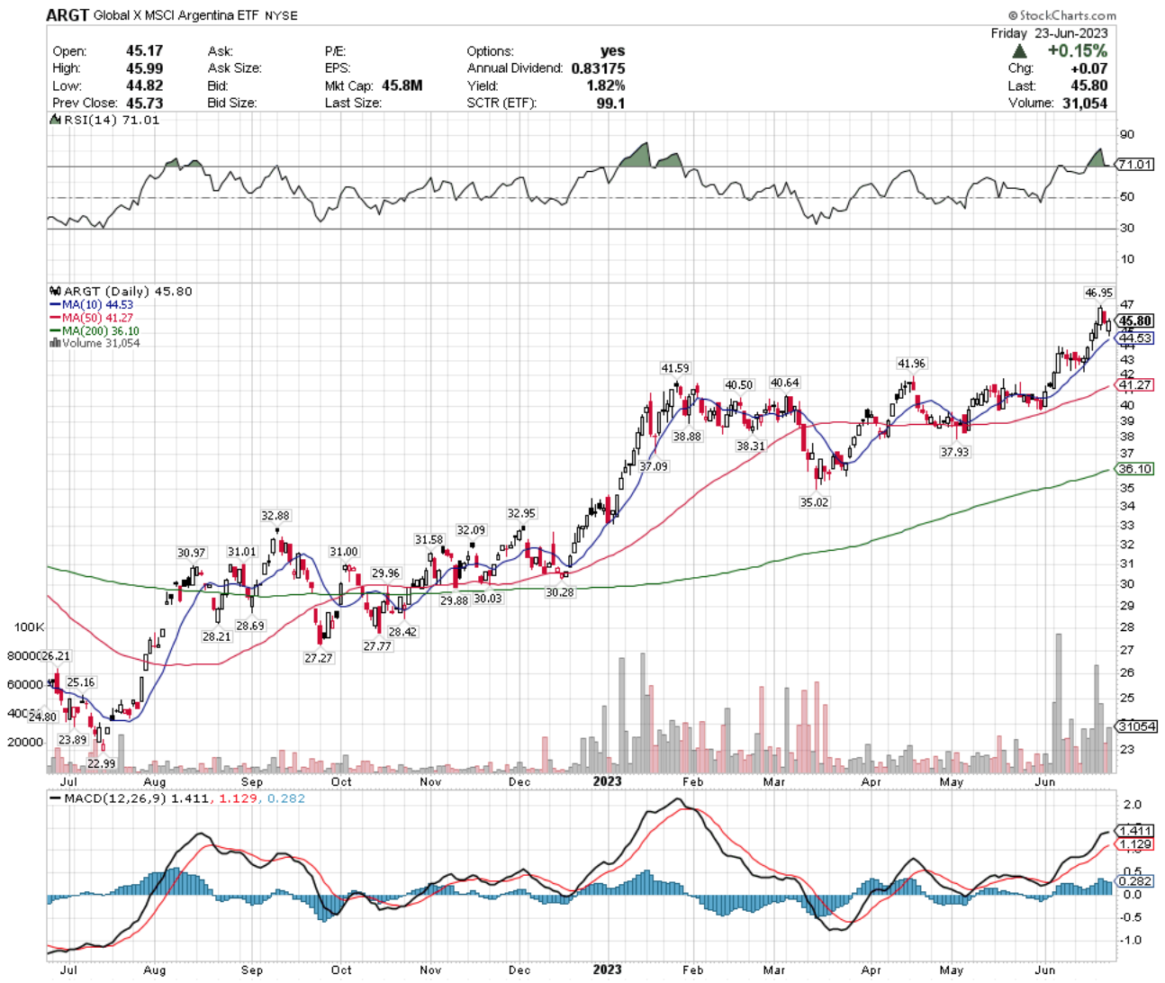The image size is (1165, 983).
Task: Click the 35.02 March low annotation
Action: pyautogui.click(x=814, y=502)
